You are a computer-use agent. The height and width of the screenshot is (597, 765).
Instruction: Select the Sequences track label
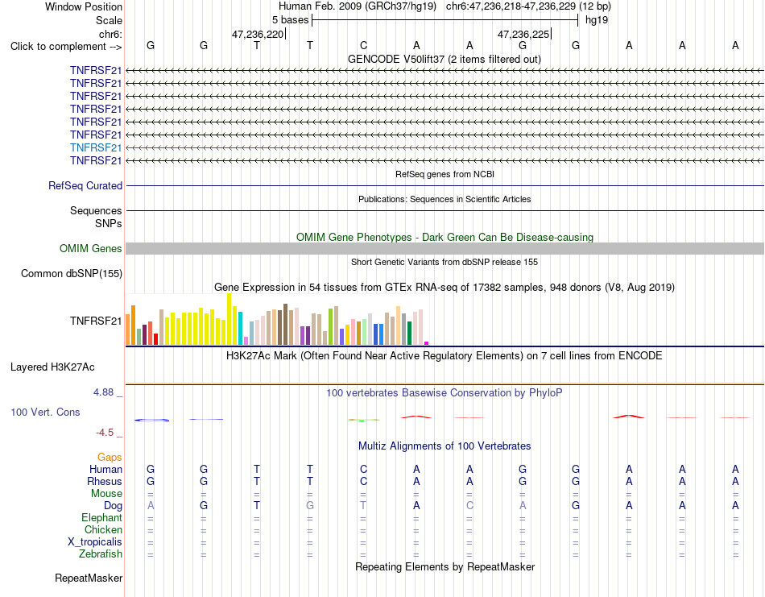point(96,211)
